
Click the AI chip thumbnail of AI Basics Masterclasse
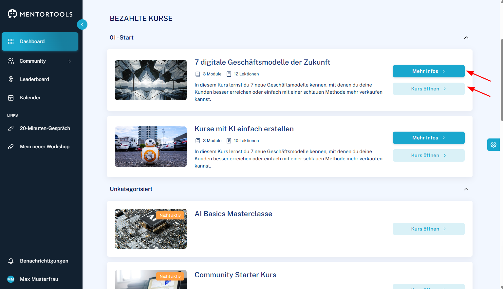151,229
